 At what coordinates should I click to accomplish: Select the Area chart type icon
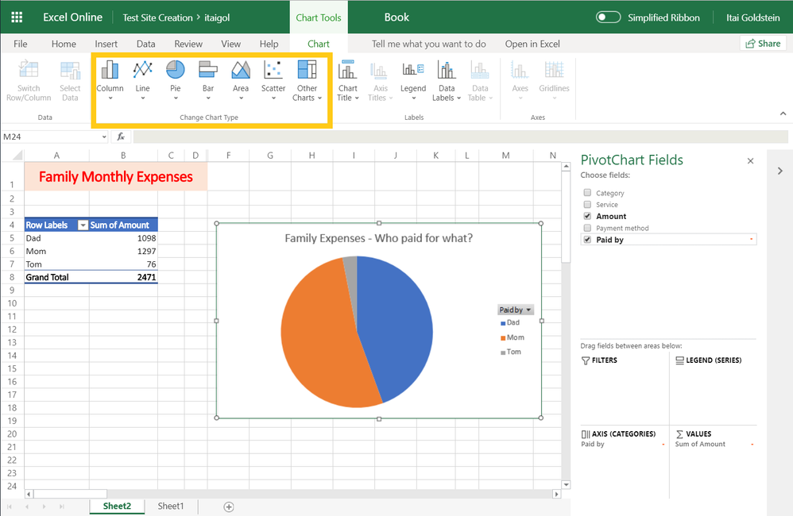(x=241, y=71)
